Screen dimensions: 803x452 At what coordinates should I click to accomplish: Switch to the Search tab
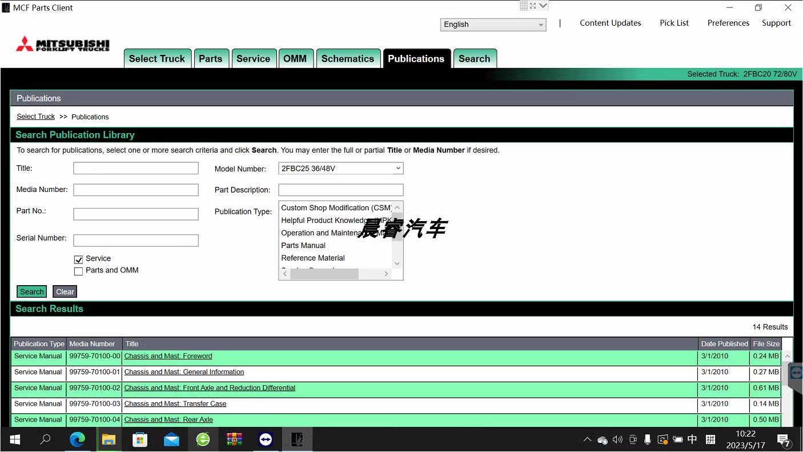coord(475,59)
